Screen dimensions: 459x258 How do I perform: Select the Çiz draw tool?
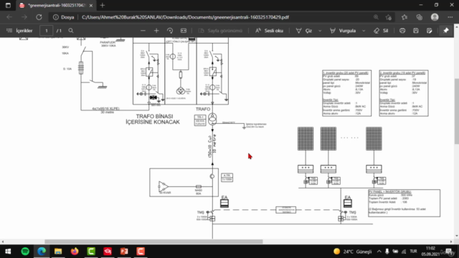coord(304,30)
